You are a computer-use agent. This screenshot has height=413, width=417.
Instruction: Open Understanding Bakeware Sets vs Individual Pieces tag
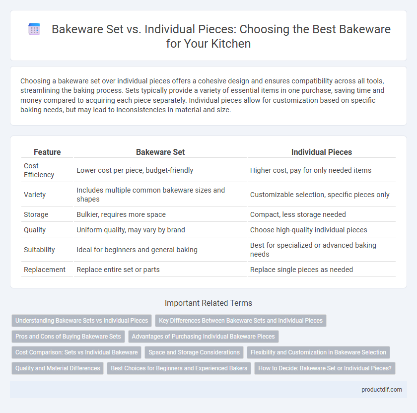coord(81,321)
